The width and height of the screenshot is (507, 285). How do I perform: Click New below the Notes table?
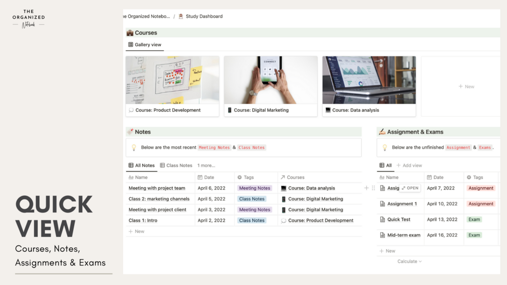[136, 232]
